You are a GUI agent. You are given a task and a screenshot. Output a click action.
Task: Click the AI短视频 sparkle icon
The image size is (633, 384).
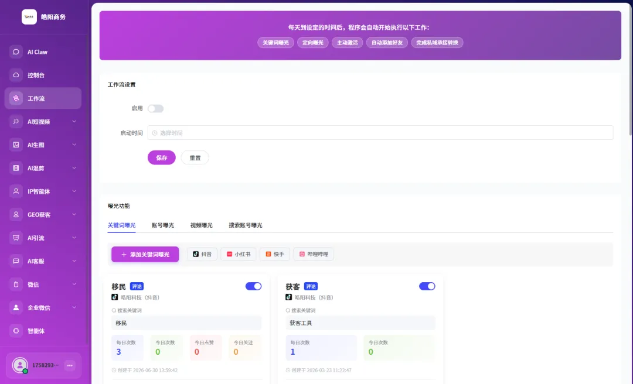coord(16,121)
